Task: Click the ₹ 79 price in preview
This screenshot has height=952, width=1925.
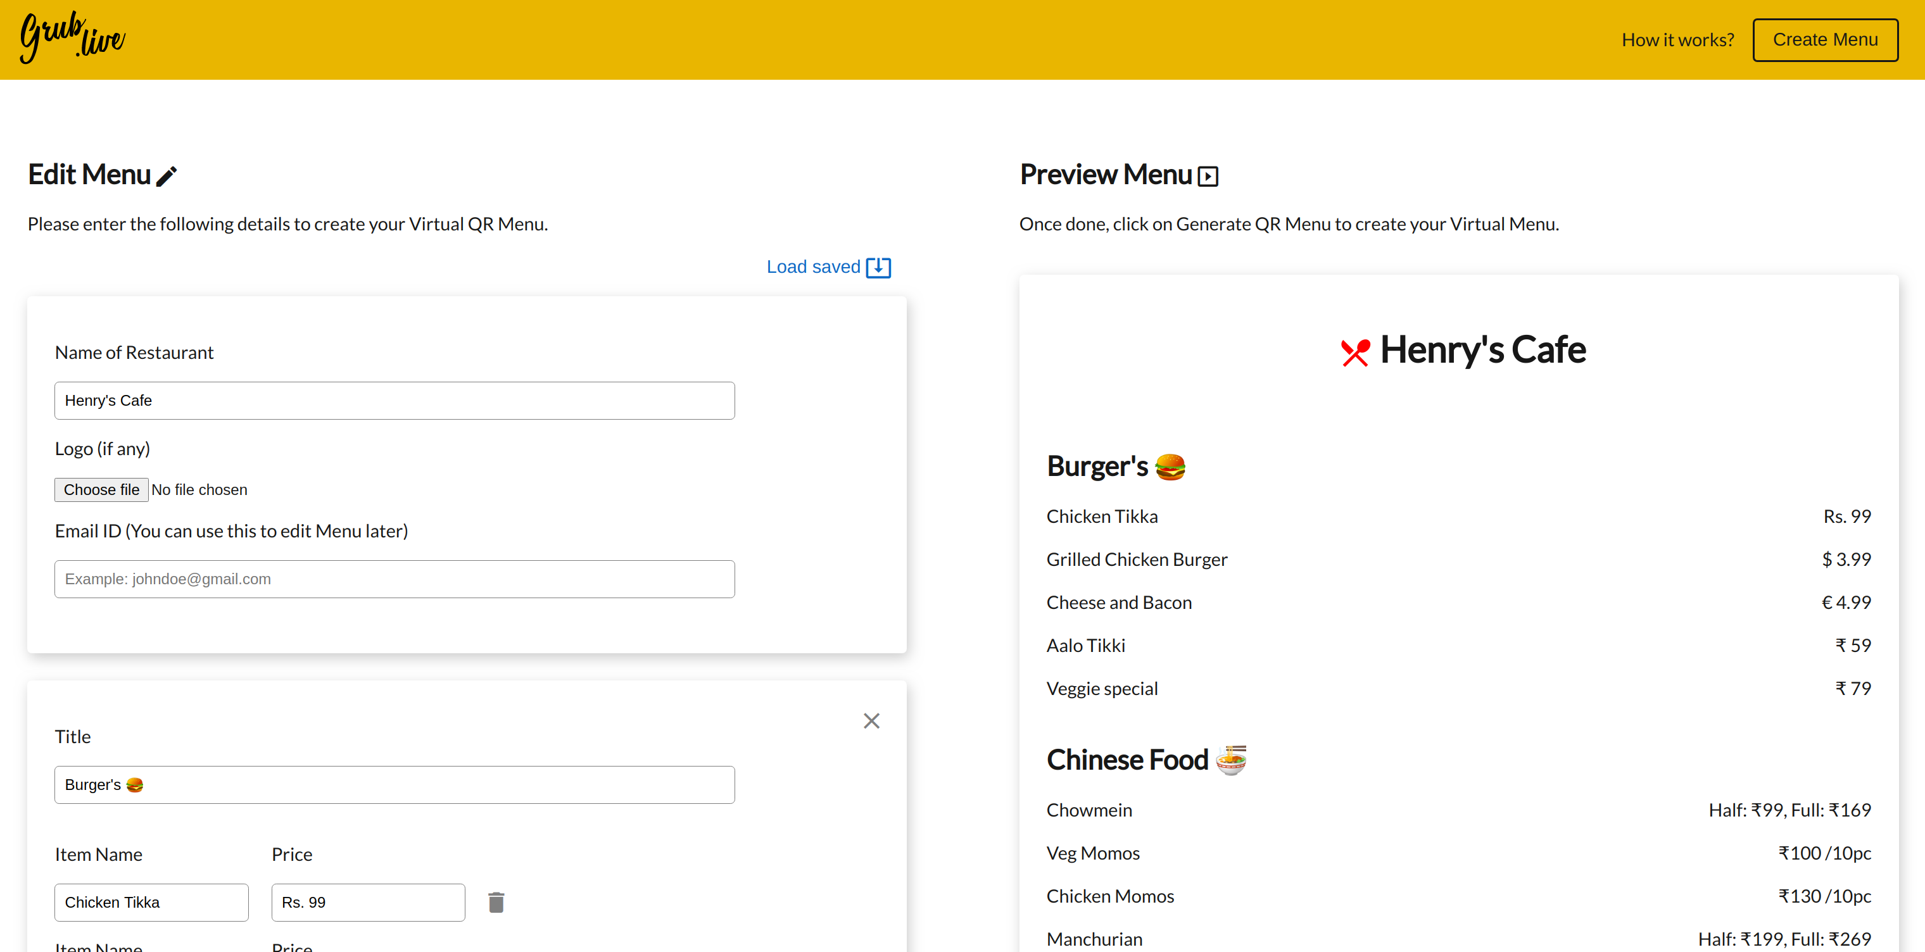Action: click(1854, 689)
